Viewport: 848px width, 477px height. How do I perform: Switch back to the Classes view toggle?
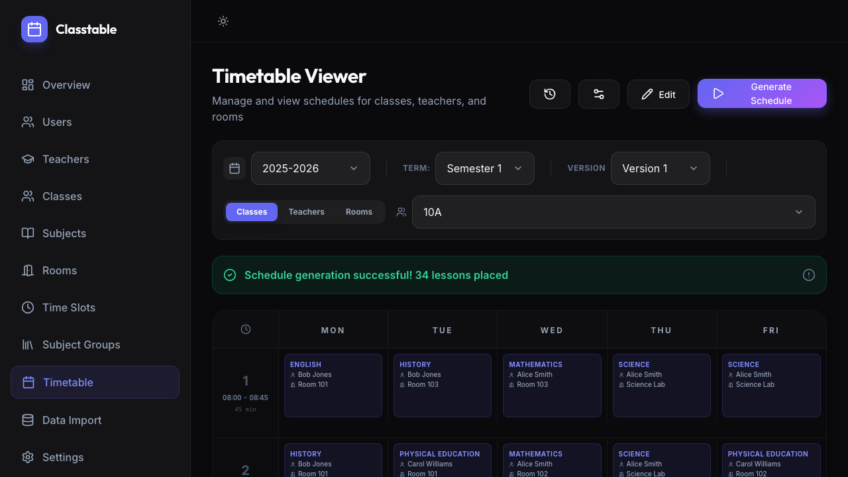pos(251,212)
